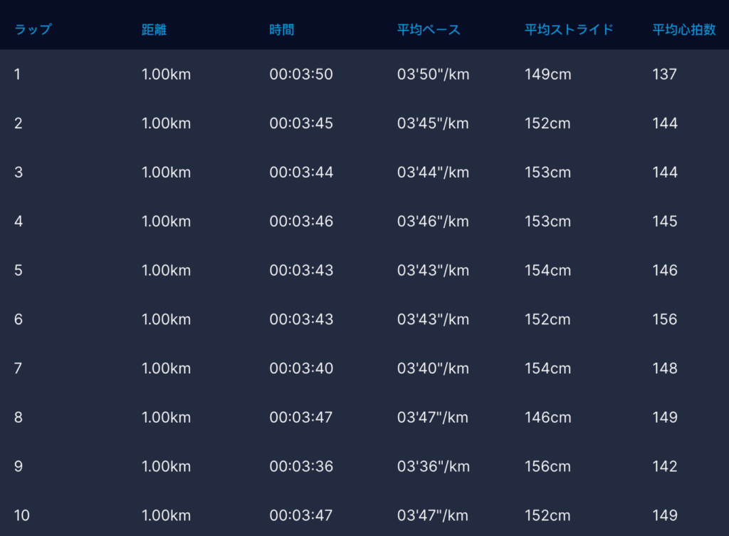The width and height of the screenshot is (729, 536).
Task: Click lap 6 heart rate 156
Action: 665,319
